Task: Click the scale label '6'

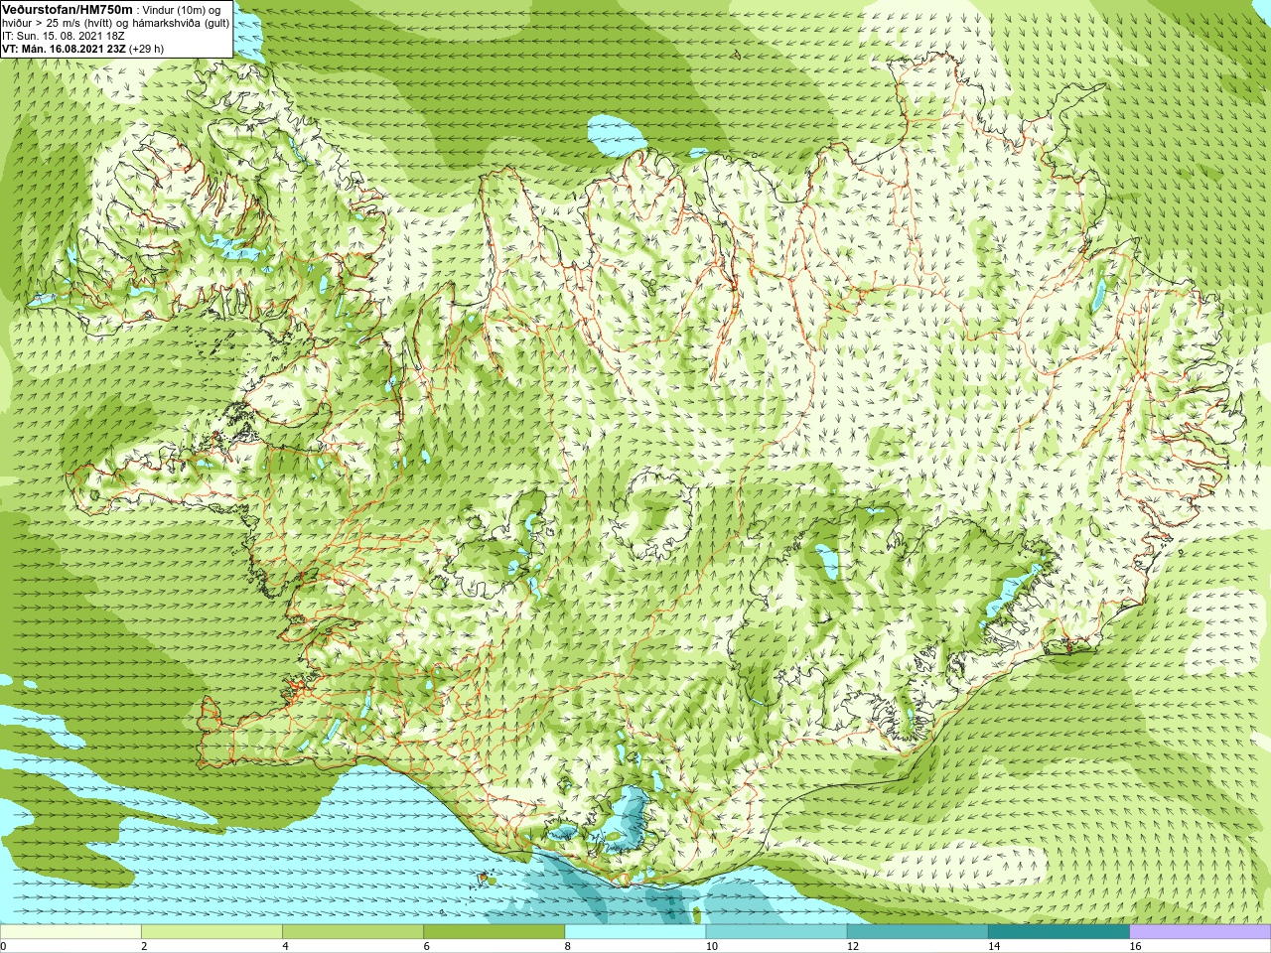Action: [x=426, y=946]
